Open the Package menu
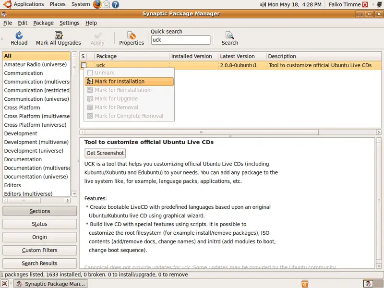Viewport: 384px width, 288px height. click(x=43, y=23)
